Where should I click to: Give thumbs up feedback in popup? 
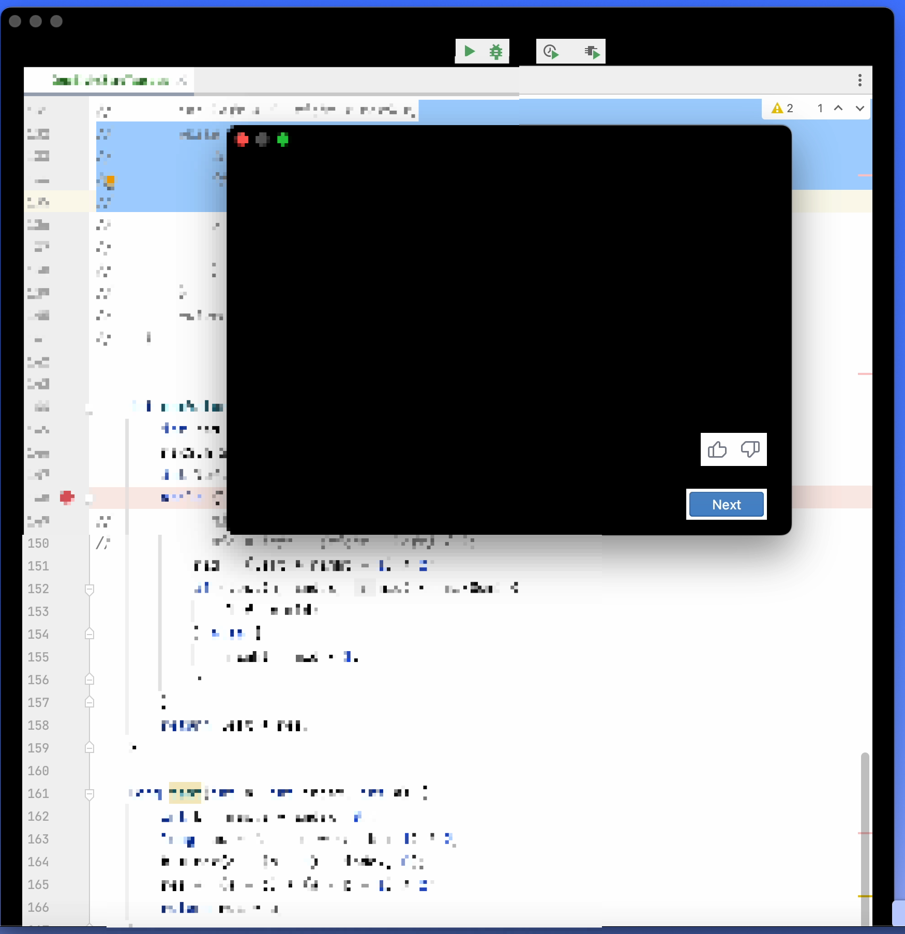pyautogui.click(x=717, y=449)
